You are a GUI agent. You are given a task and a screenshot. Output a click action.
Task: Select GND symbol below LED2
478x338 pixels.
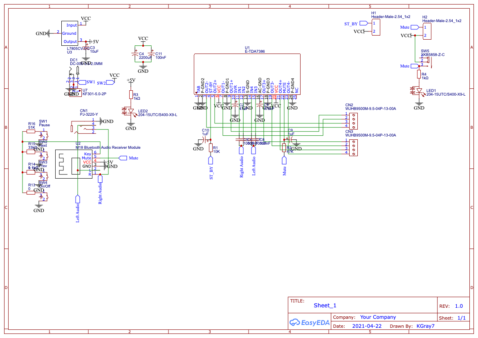[131, 126]
